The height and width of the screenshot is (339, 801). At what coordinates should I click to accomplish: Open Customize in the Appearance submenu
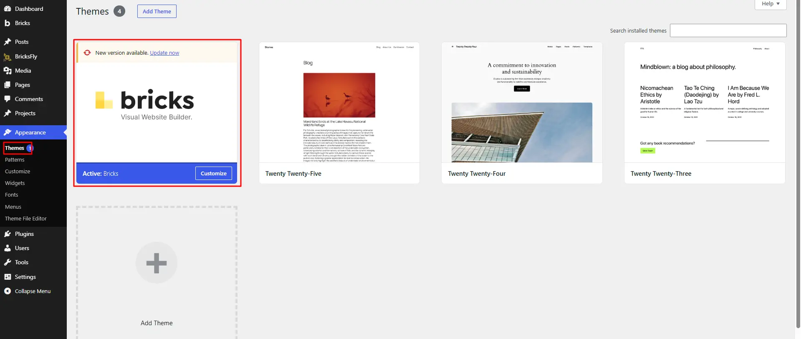(x=18, y=172)
